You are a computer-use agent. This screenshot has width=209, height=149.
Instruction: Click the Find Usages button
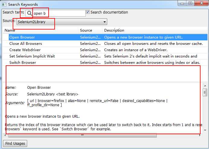(15, 143)
